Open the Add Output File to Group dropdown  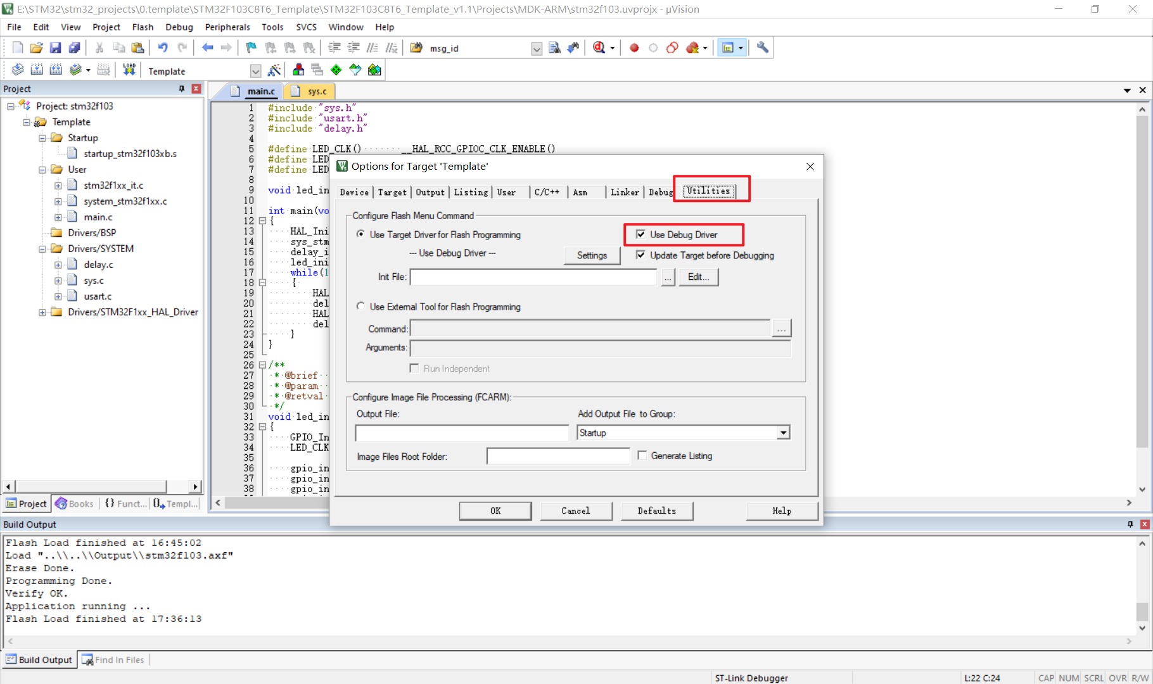click(784, 433)
